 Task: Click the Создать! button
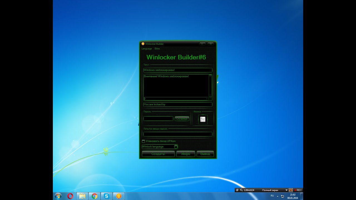click(x=158, y=154)
